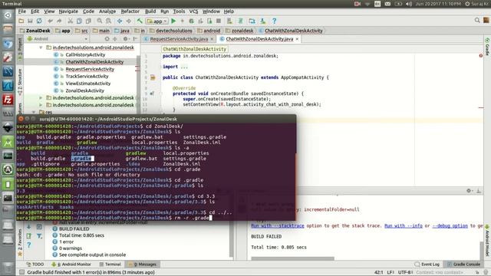Open the Help question mark toolbar icon

275,21
